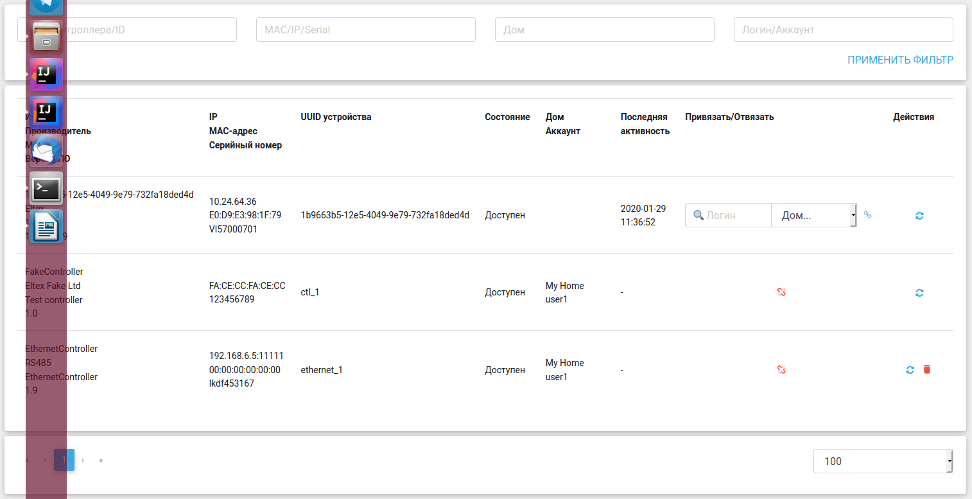
Task: Go to the next page with the single arrow
Action: pos(83,460)
